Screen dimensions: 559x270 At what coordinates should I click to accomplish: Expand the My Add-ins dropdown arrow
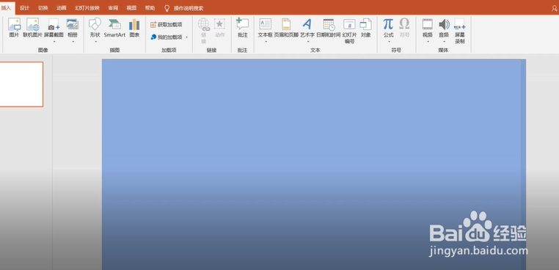(x=186, y=37)
